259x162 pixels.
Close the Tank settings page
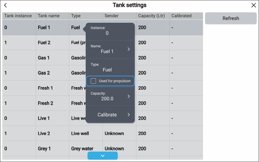(x=254, y=5)
